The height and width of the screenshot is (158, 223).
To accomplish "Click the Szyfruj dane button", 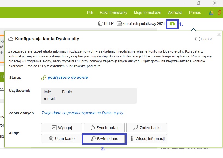I will pyautogui.click(x=104, y=139).
